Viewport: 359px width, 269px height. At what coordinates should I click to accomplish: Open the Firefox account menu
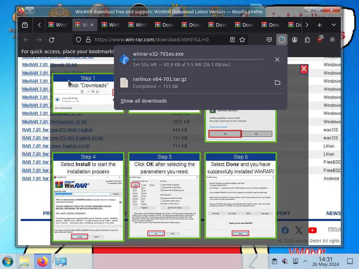pyautogui.click(x=294, y=40)
